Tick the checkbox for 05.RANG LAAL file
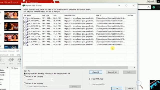160x90 pixels. pos(24,21)
